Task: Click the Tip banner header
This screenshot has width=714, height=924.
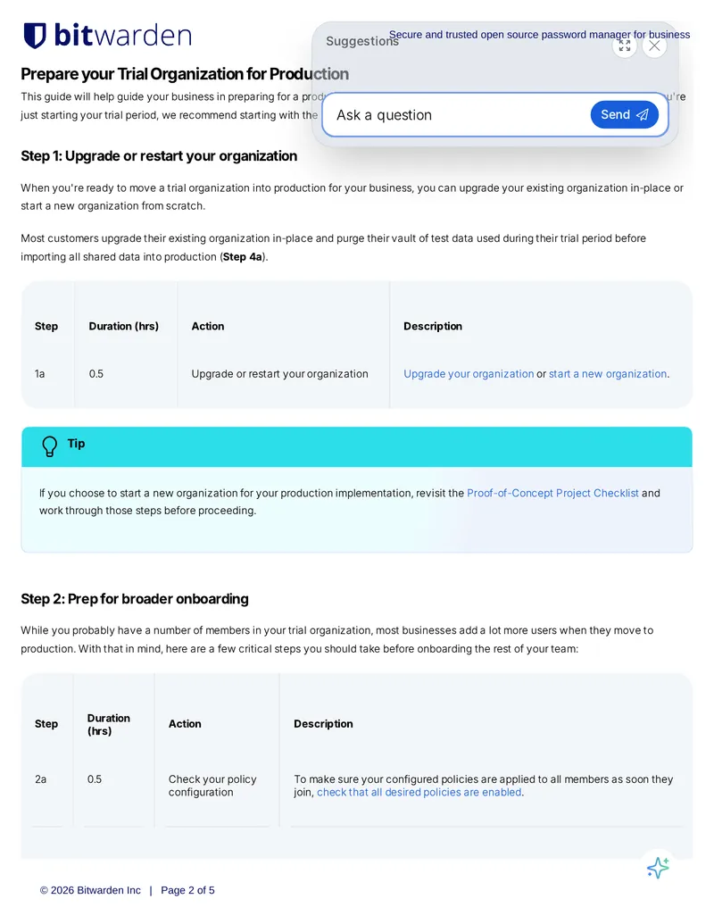Action: pyautogui.click(x=356, y=446)
